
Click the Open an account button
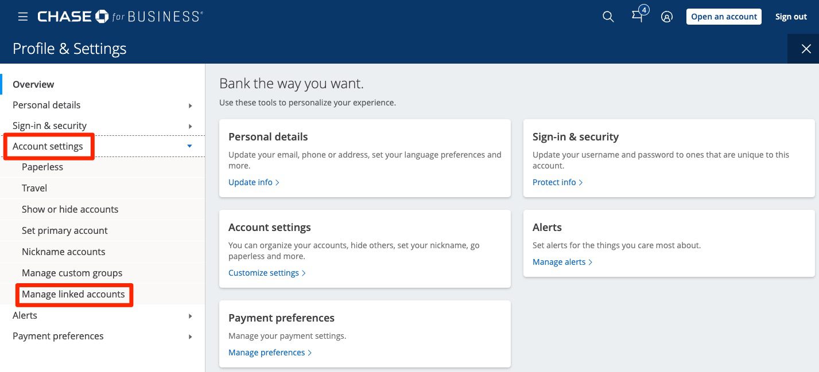pyautogui.click(x=724, y=17)
